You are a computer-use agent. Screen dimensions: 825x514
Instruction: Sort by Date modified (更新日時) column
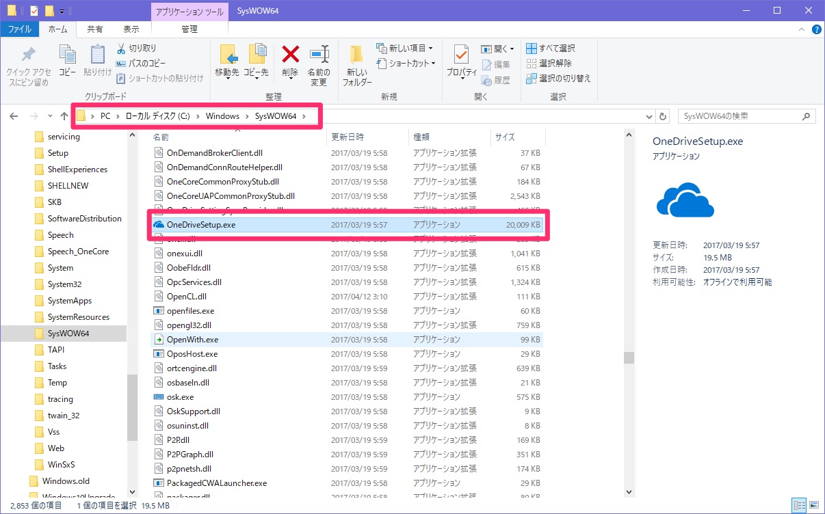(367, 137)
